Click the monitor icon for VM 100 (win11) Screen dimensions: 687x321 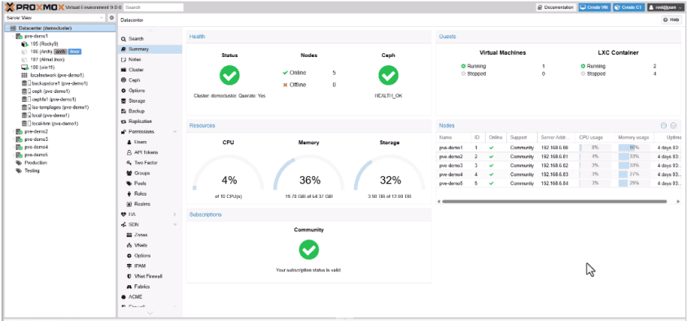click(x=24, y=68)
